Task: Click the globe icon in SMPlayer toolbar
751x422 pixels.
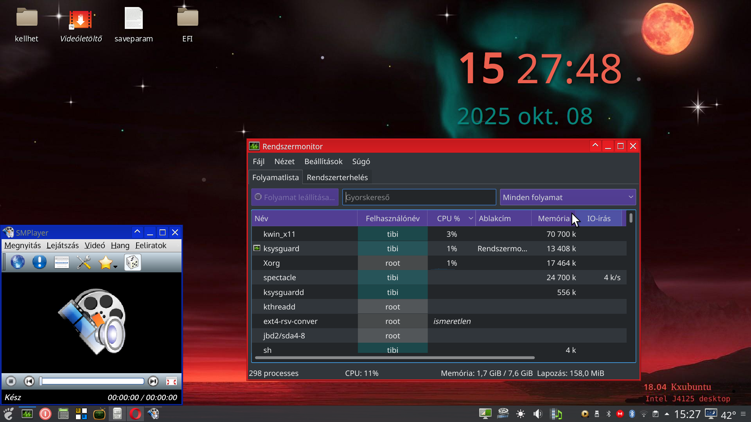Action: (x=18, y=262)
